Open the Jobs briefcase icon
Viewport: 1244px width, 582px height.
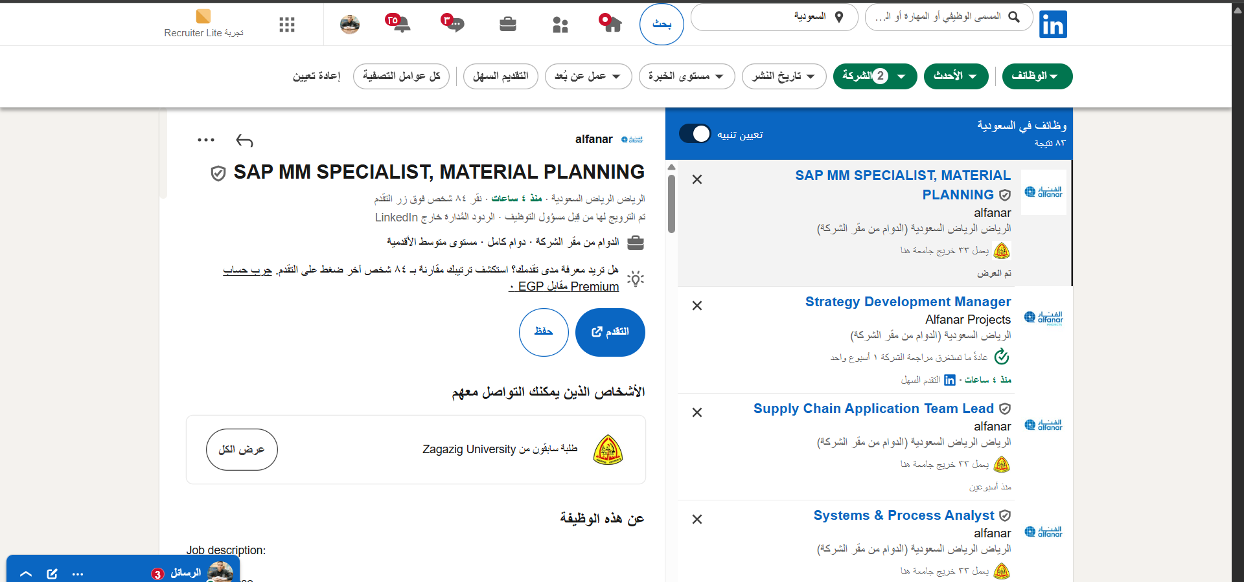(x=508, y=24)
